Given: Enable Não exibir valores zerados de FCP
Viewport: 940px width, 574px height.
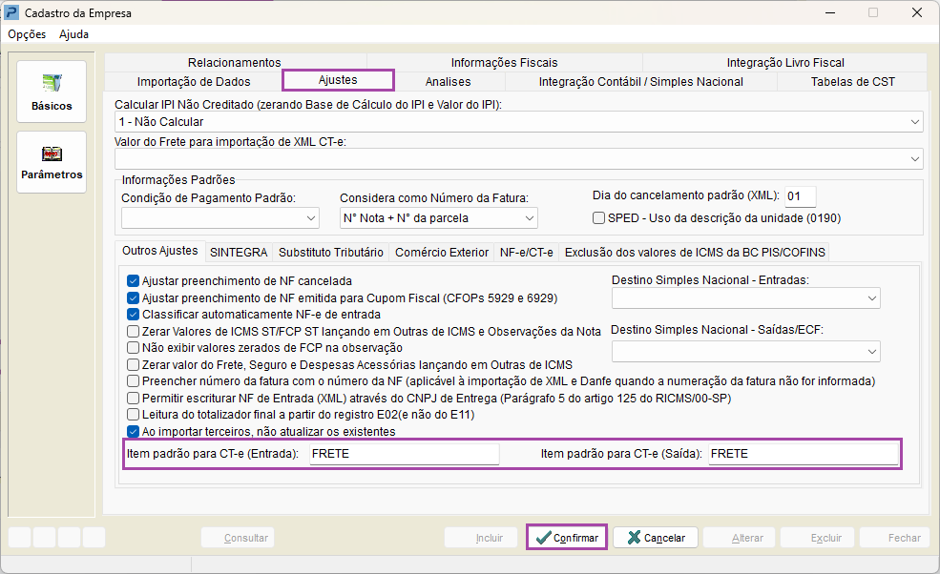Looking at the screenshot, I should (x=134, y=348).
